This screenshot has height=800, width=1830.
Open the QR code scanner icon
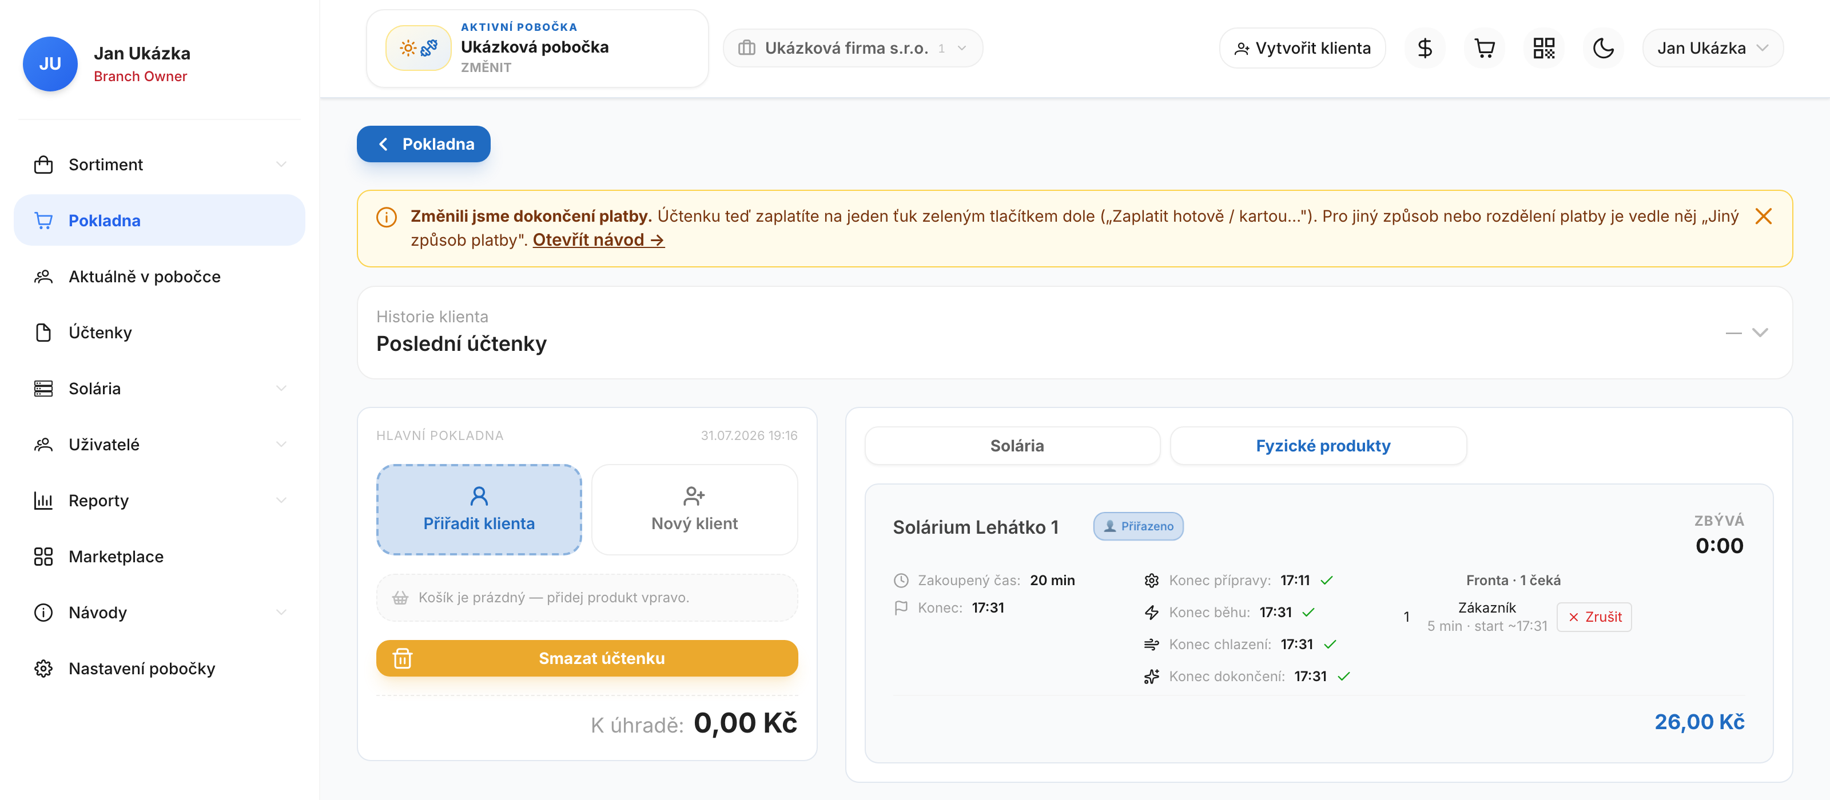1543,48
